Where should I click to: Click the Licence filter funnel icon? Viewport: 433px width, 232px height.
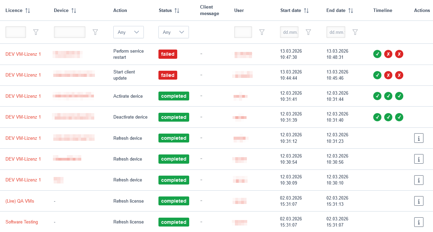click(36, 32)
